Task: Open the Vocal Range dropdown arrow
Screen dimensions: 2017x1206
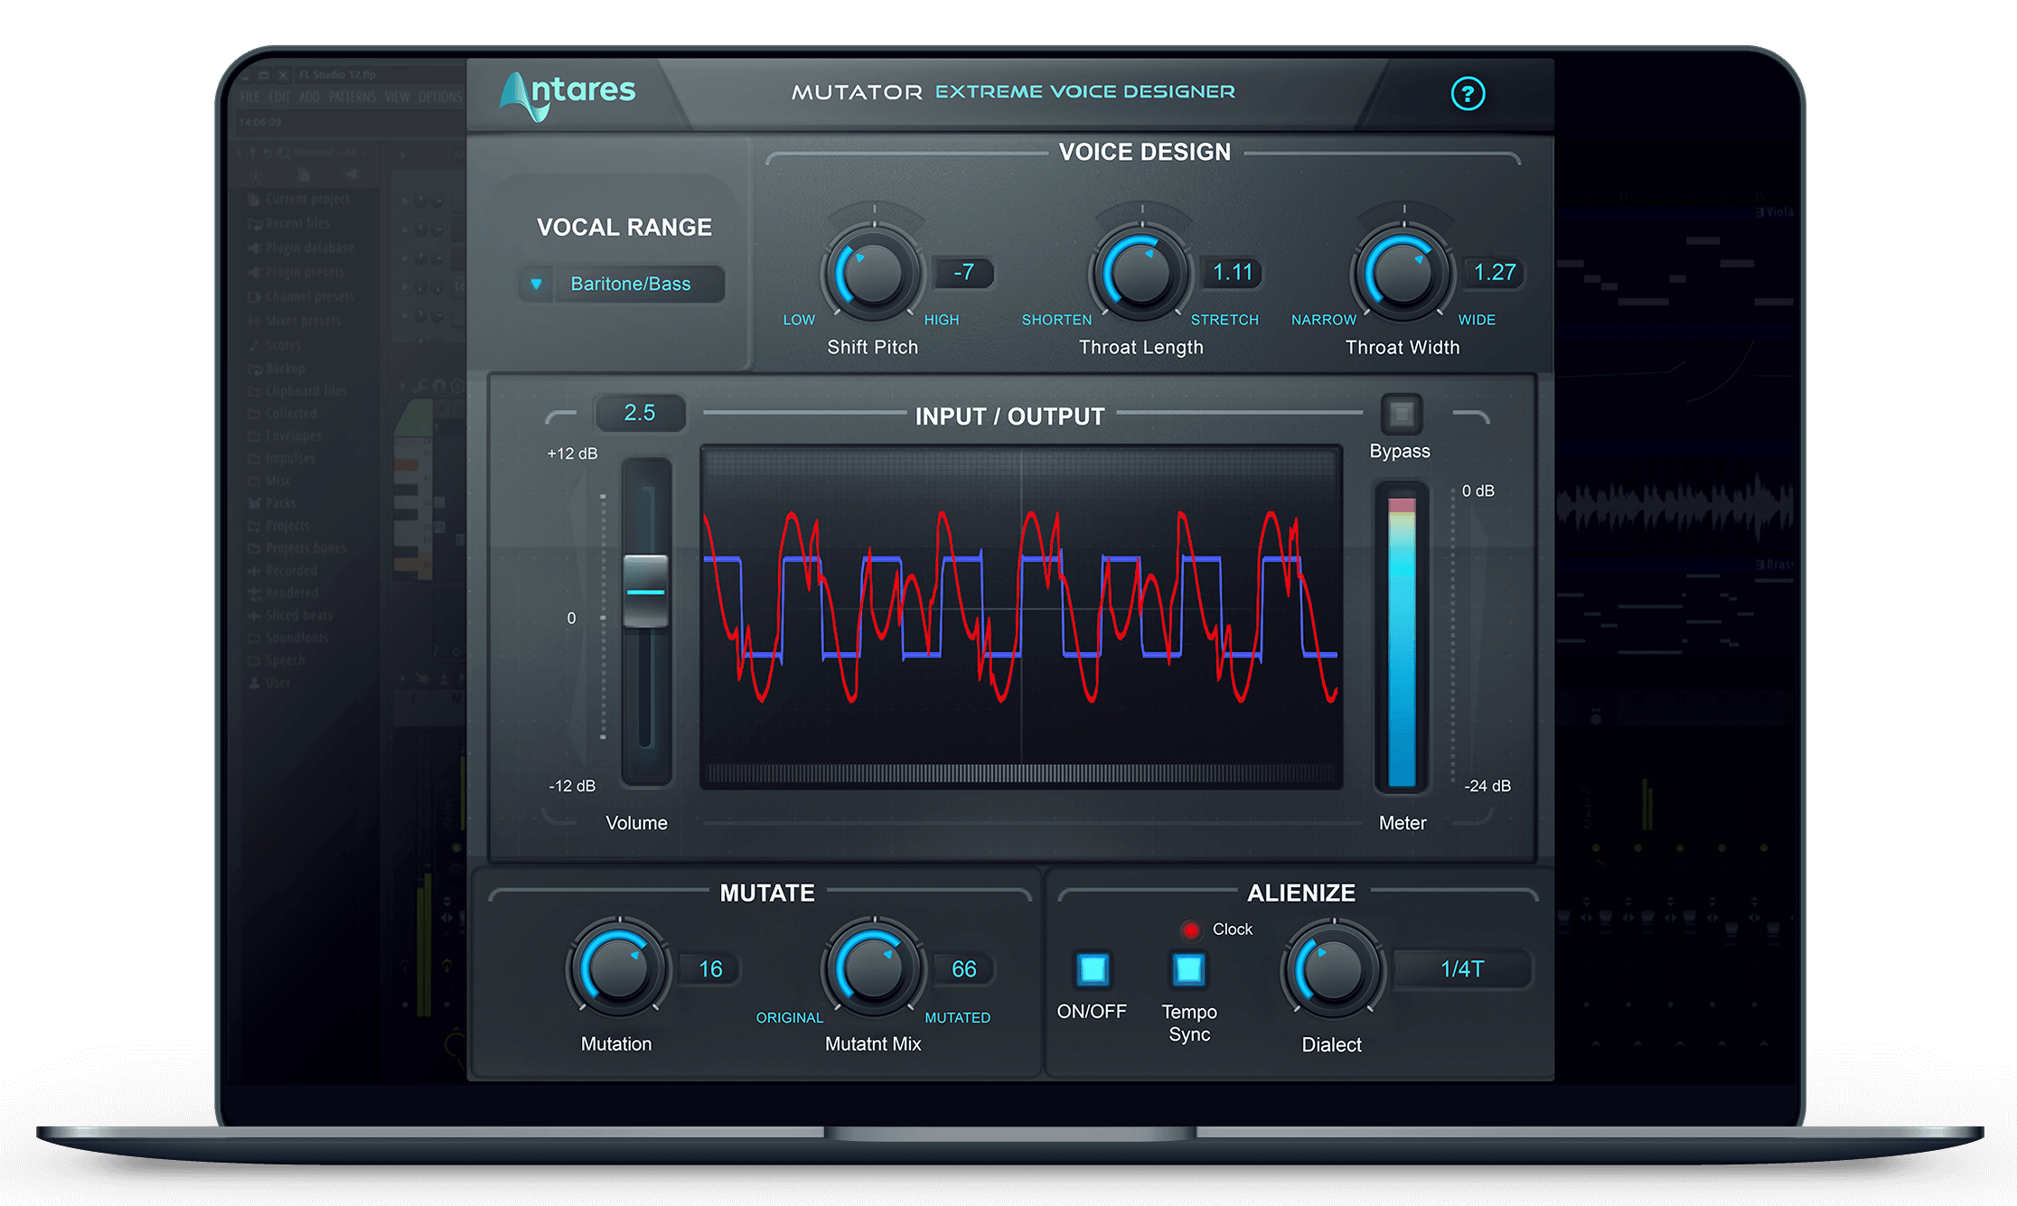Action: tap(536, 284)
